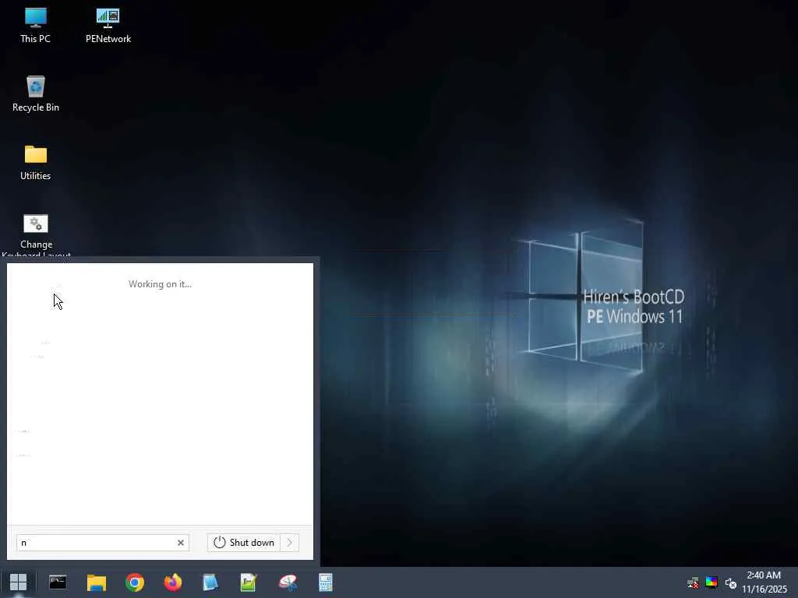Viewport: 798px width, 598px height.
Task: Open the calculator icon in taskbar
Action: (326, 582)
